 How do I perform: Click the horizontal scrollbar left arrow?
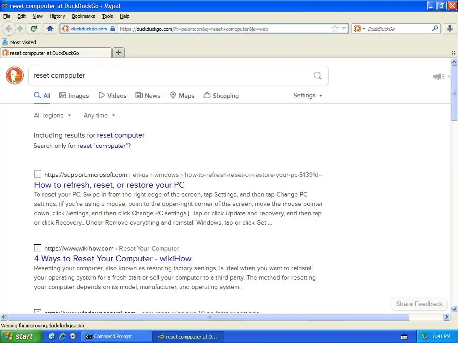tap(3, 317)
